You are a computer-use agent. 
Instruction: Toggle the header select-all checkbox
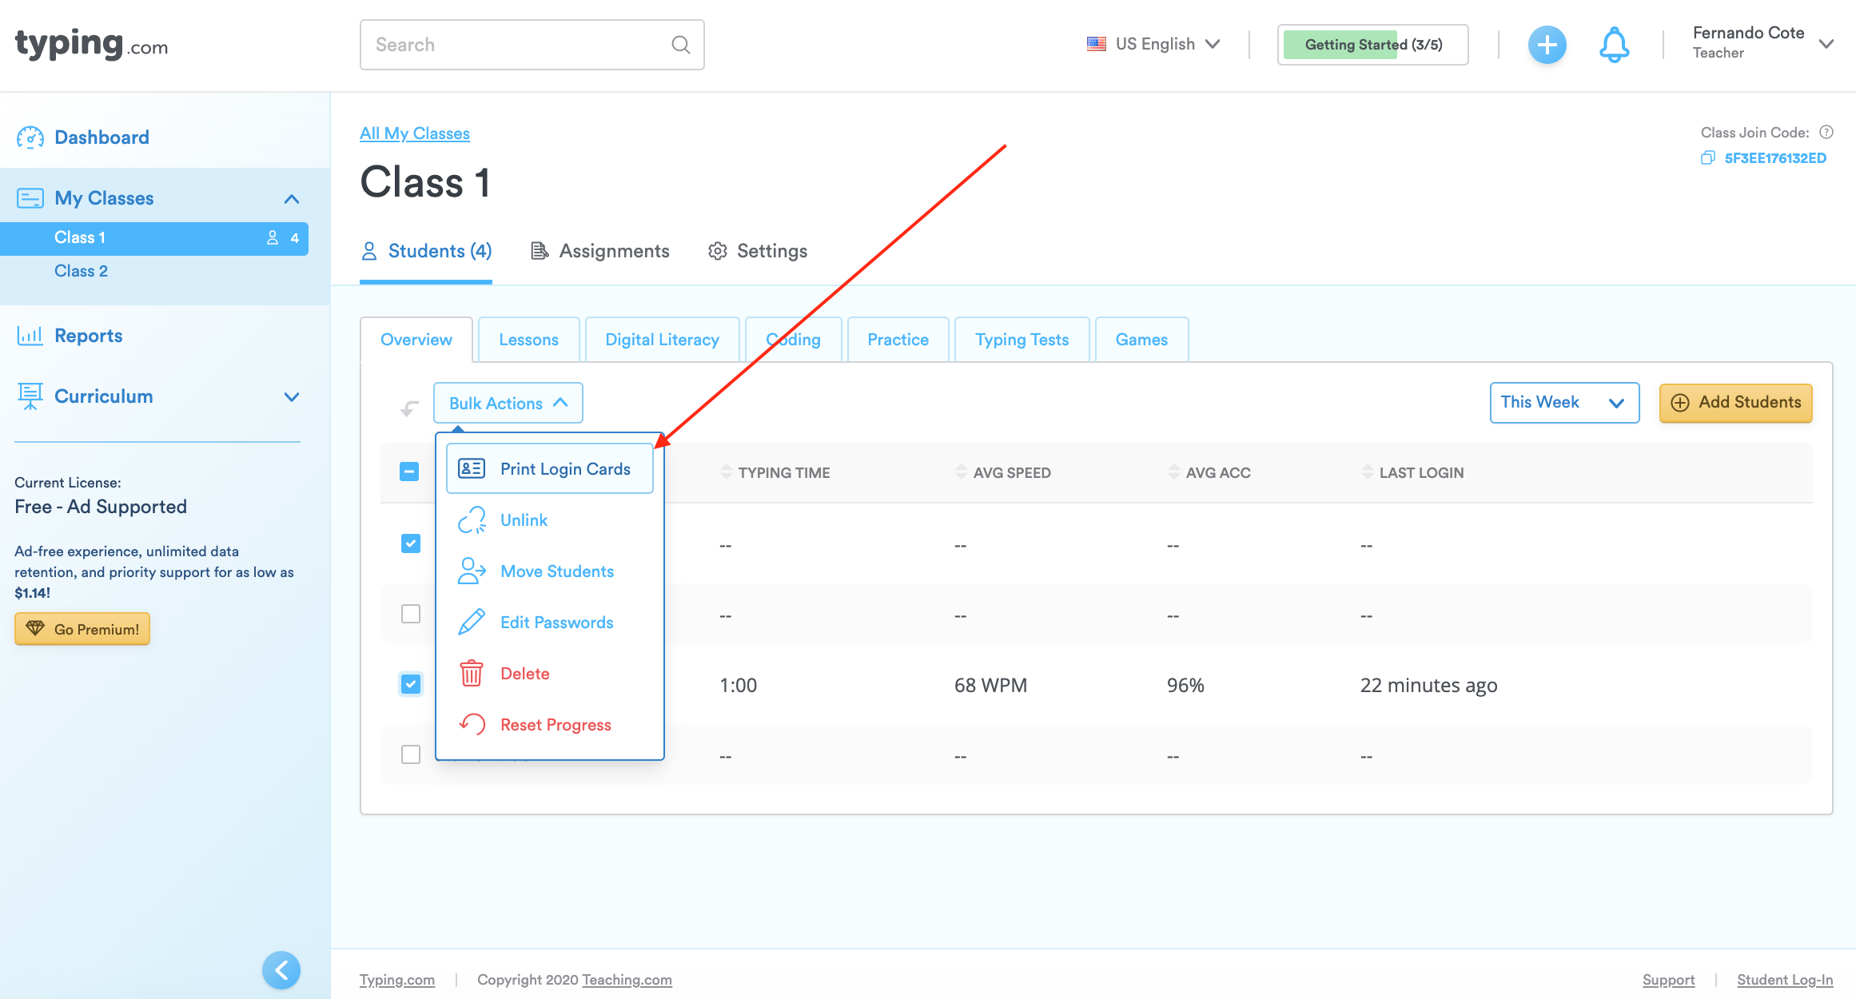pos(409,472)
